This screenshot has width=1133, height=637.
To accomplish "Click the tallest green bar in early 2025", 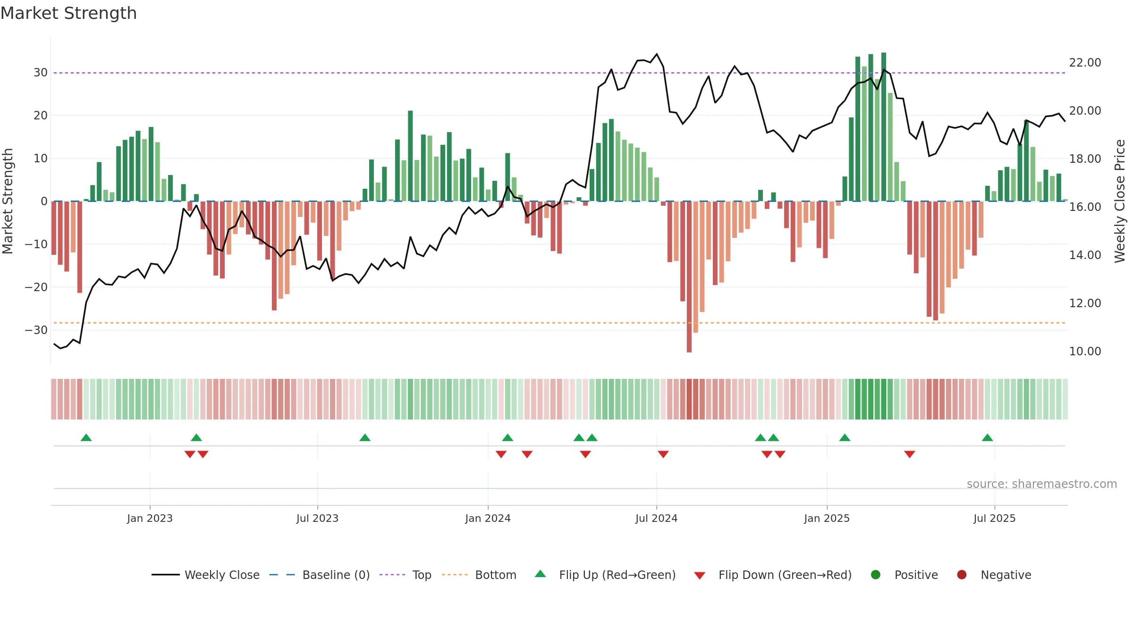I will pos(884,127).
